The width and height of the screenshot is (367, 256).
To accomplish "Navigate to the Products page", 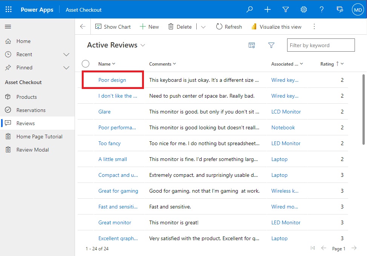I will pos(26,97).
